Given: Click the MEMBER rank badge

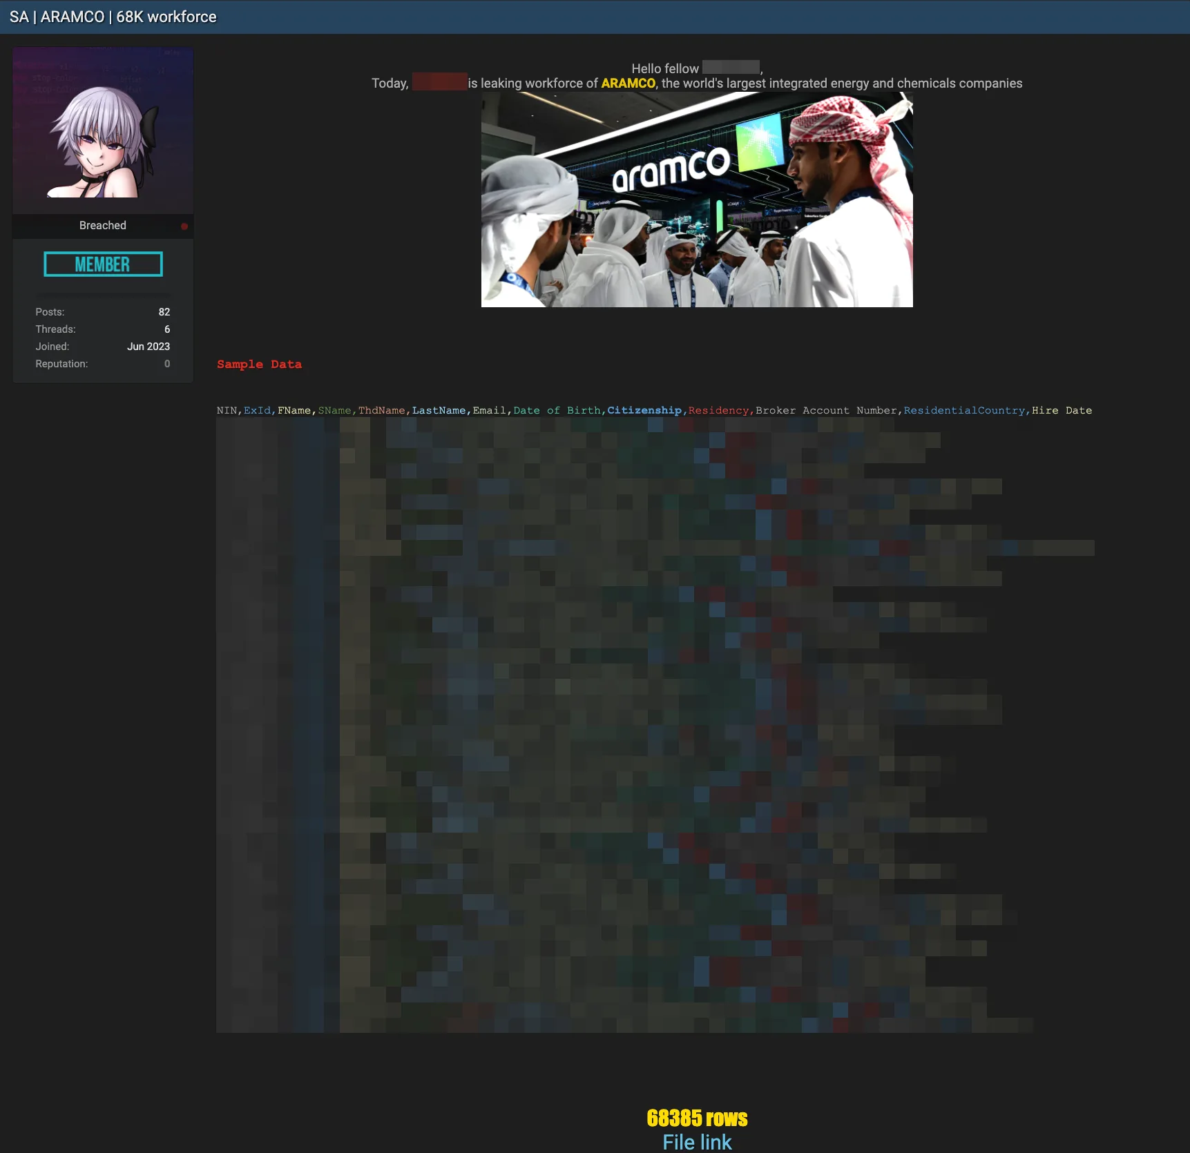Looking at the screenshot, I should (x=103, y=264).
